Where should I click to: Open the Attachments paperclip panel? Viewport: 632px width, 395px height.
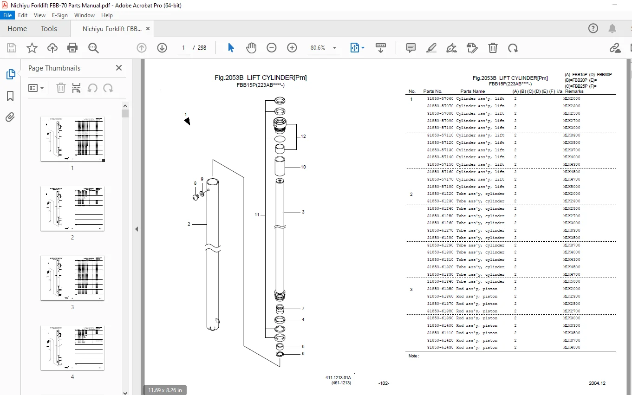(x=10, y=117)
